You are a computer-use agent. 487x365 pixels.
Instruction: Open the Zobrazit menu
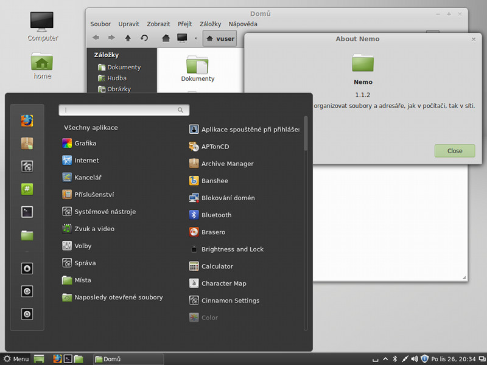(158, 24)
